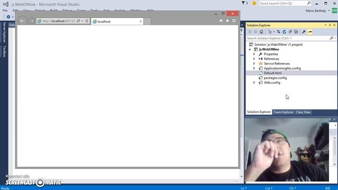Screen dimensions: 338x190
Task: Click the localhost URL address field
Action: click(59, 21)
